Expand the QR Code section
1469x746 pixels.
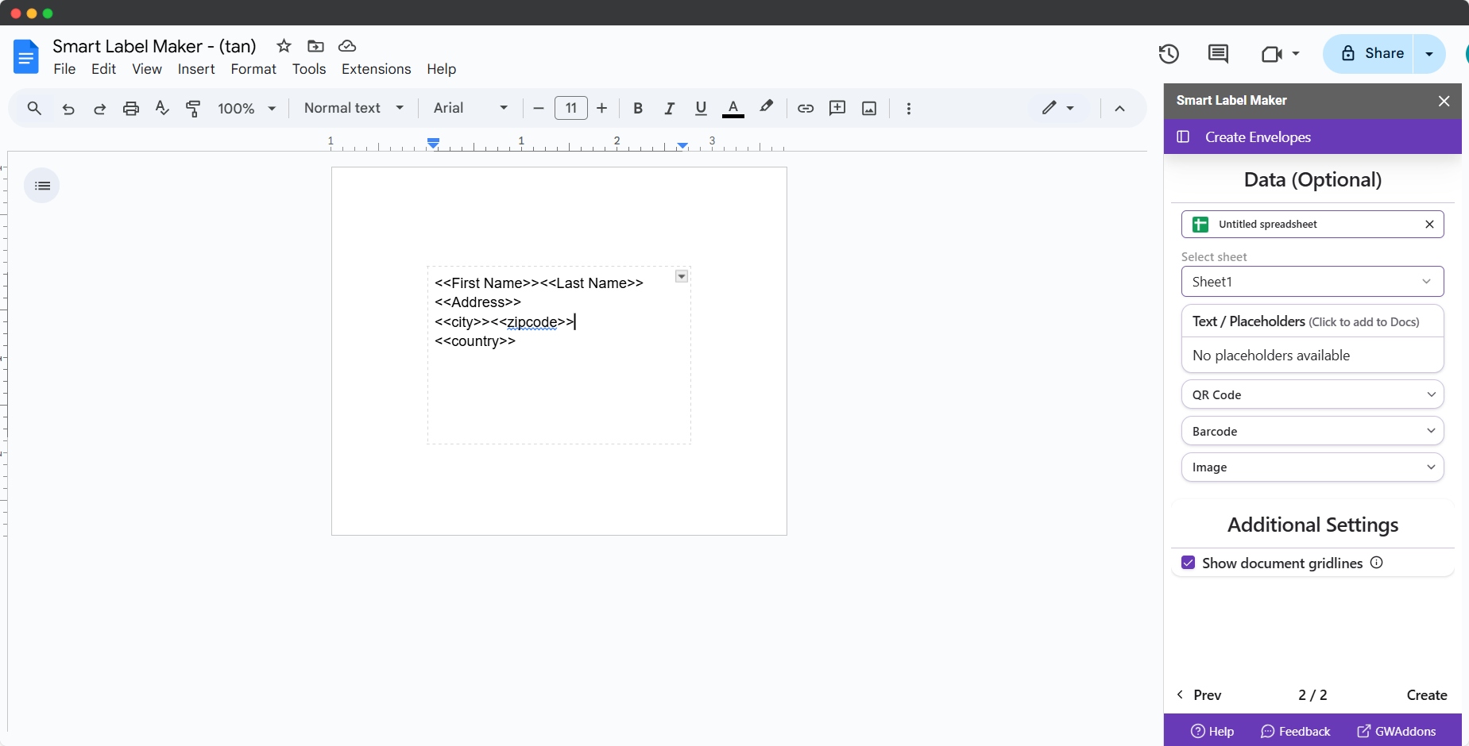click(x=1312, y=394)
